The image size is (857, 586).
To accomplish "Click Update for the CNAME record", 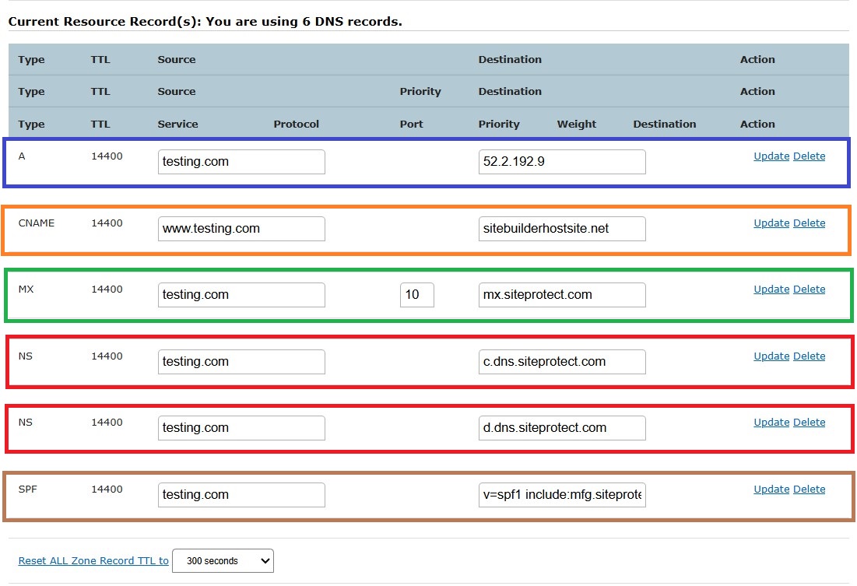I will [771, 223].
